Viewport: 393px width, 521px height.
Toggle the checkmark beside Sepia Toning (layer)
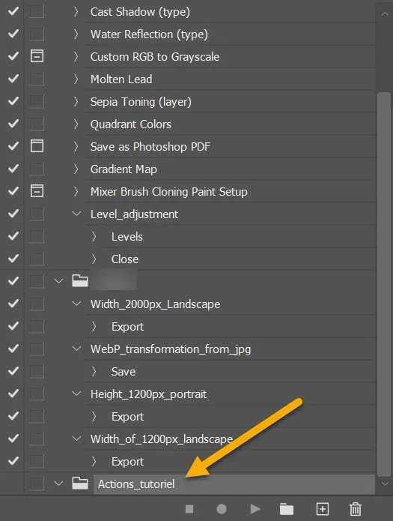[13, 101]
